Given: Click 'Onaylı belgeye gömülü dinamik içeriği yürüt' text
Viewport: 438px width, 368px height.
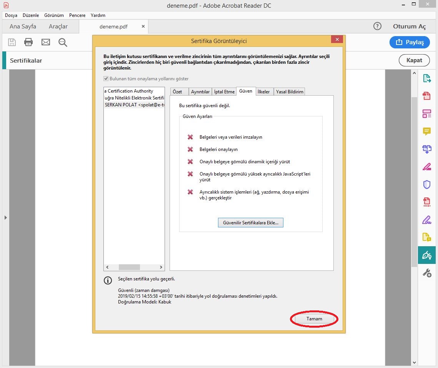Looking at the screenshot, I should click(x=245, y=162).
